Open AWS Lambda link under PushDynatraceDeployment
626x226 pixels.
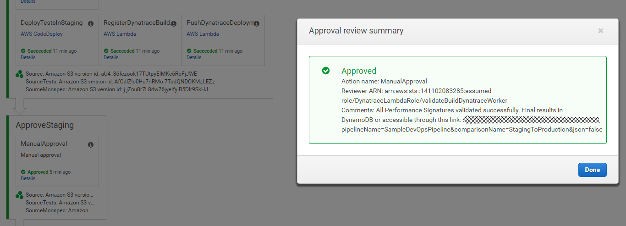(x=203, y=34)
